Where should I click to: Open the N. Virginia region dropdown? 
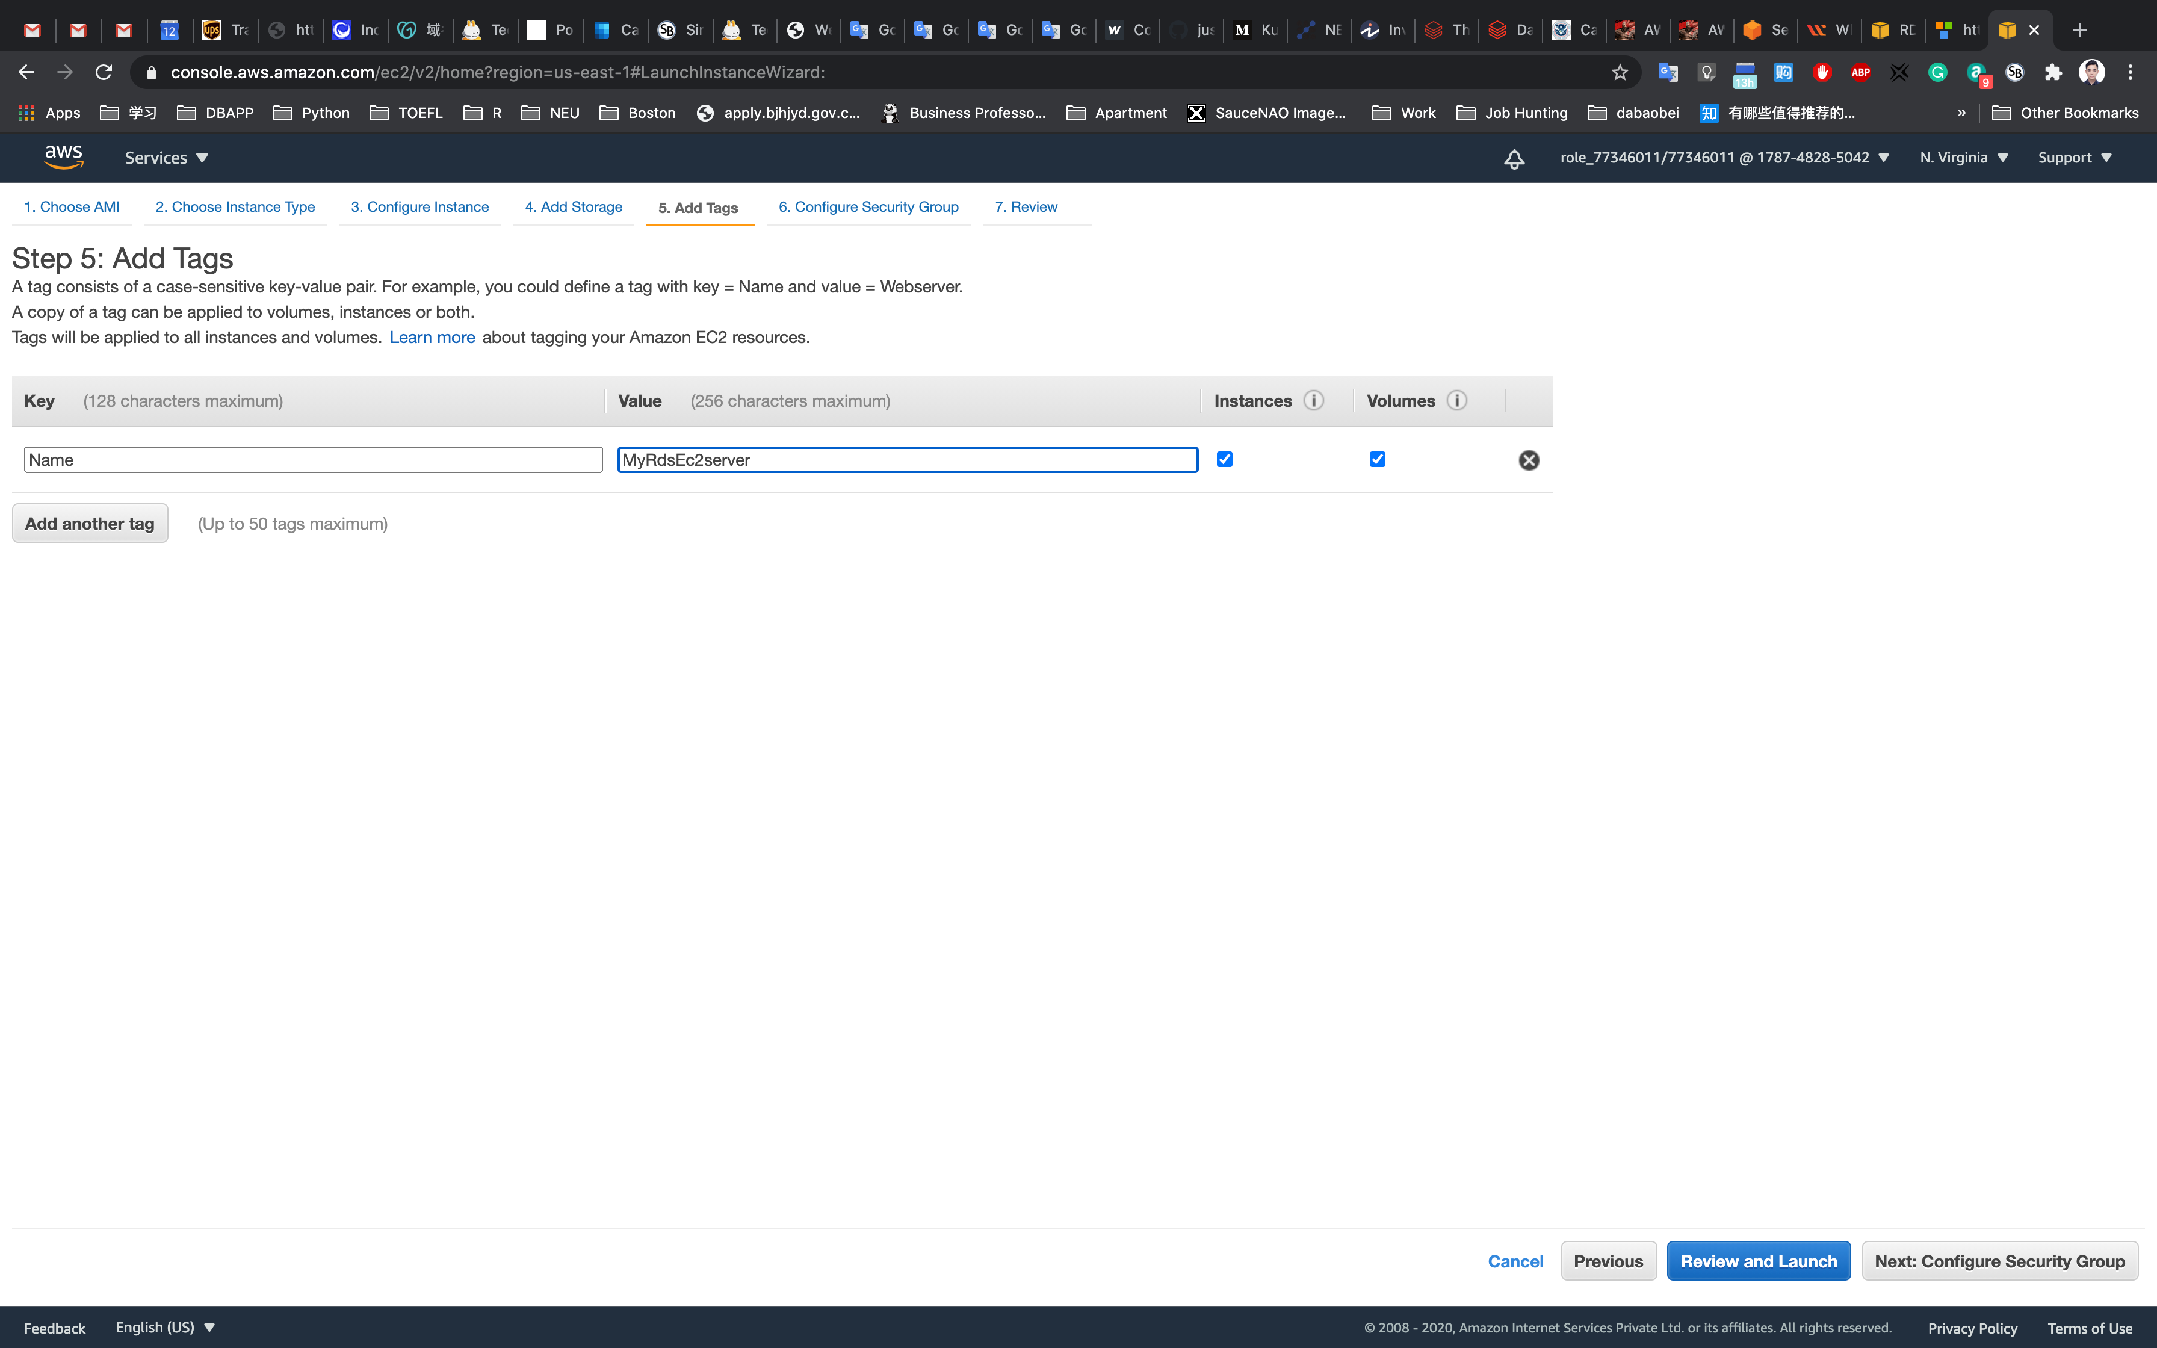click(1964, 158)
